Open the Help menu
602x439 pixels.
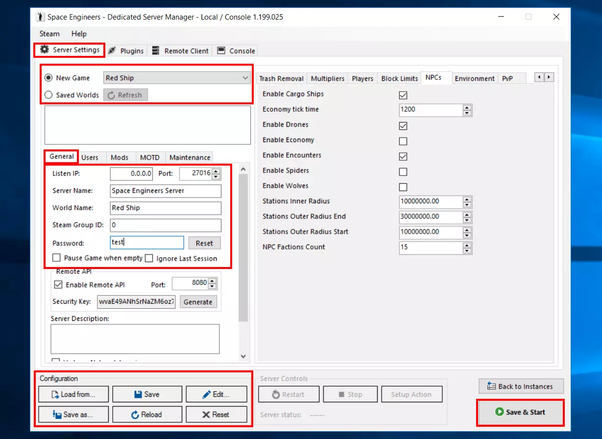(x=79, y=34)
